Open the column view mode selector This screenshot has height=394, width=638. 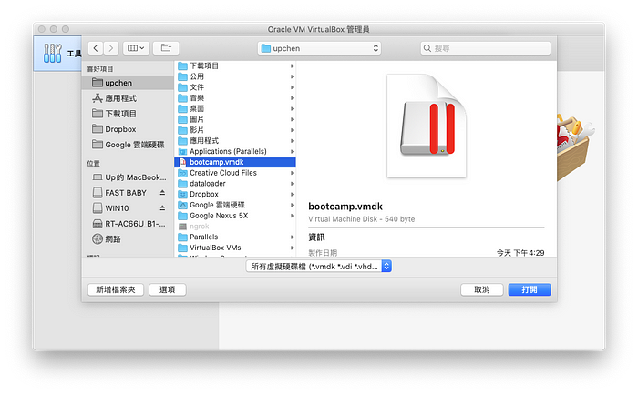click(x=136, y=48)
